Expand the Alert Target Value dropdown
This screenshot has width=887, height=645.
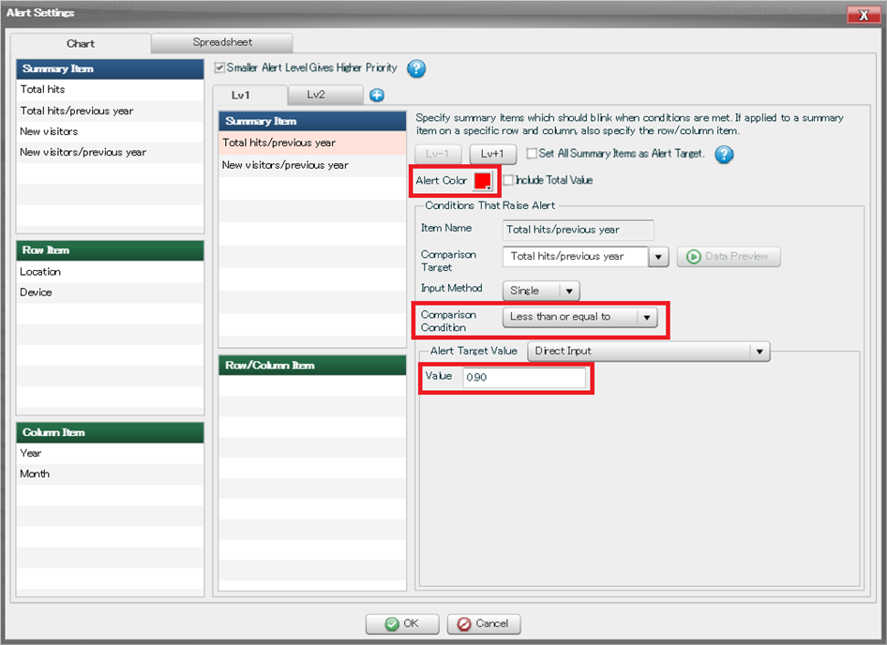(x=648, y=352)
